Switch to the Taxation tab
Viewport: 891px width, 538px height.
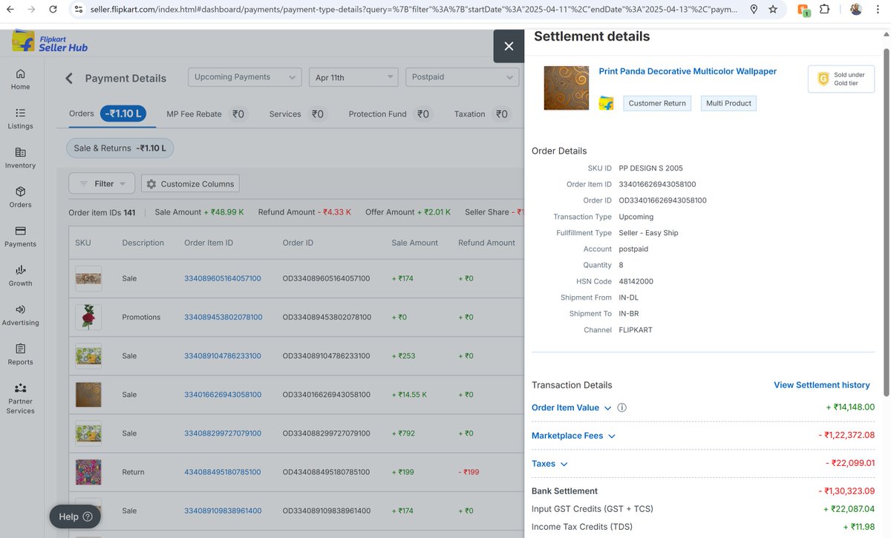[482, 114]
